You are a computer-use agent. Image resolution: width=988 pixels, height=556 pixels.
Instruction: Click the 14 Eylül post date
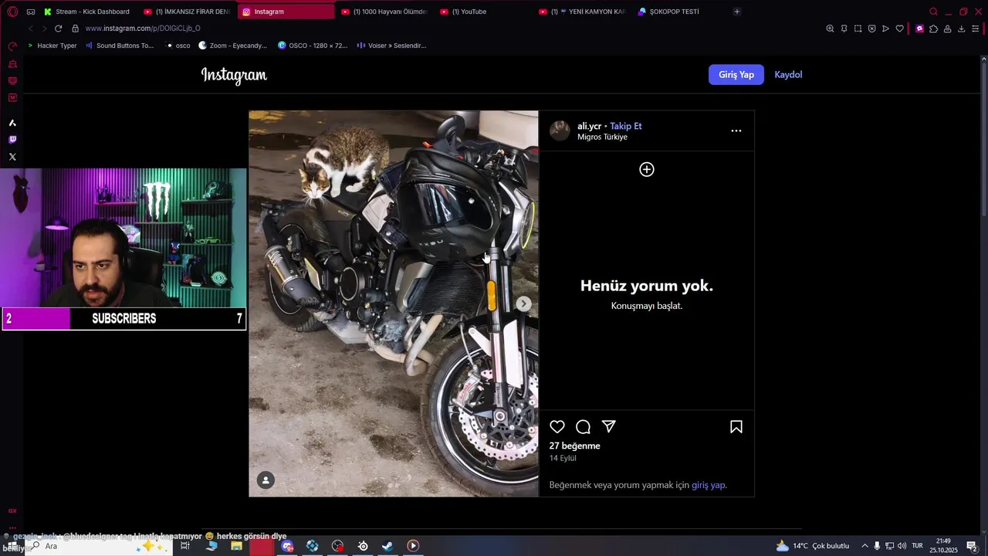tap(563, 458)
